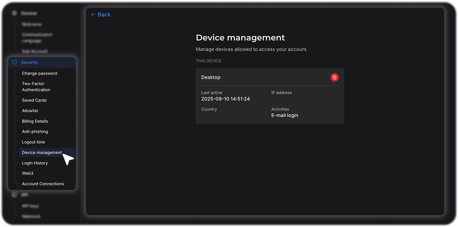The width and height of the screenshot is (458, 227).
Task: Click the back arrow icon
Action: (x=93, y=14)
